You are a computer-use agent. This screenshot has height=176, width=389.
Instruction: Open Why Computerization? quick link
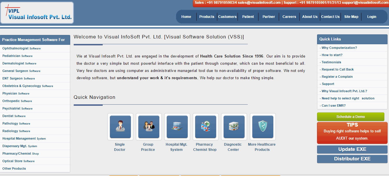tap(339, 48)
